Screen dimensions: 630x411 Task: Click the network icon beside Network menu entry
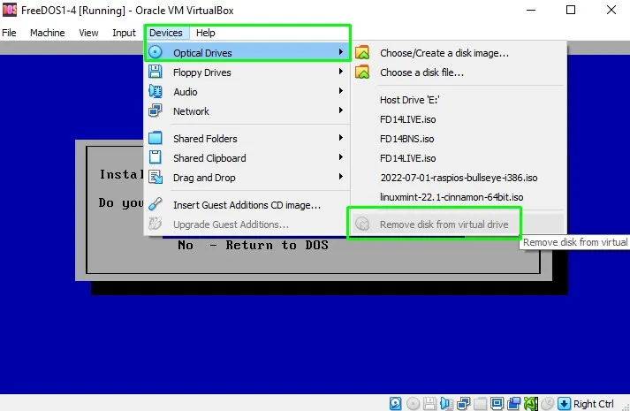156,110
